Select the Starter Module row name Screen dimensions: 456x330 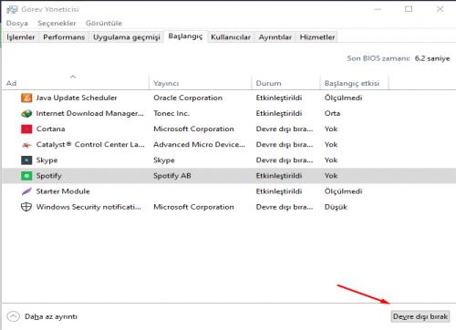pos(63,191)
